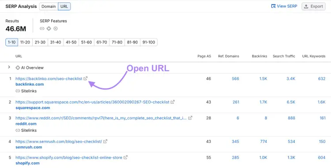The image size is (331, 168).
Task: Click the AI Overview diamond icon in table
Action: tap(18, 68)
